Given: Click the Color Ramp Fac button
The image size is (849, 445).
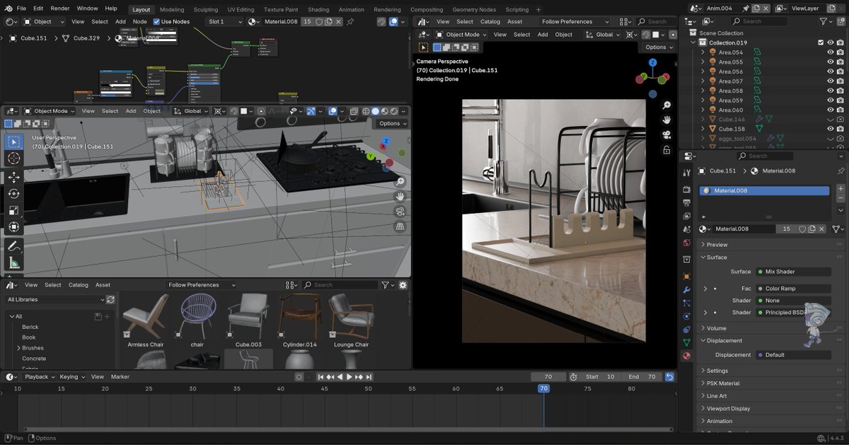Looking at the screenshot, I should [x=792, y=289].
